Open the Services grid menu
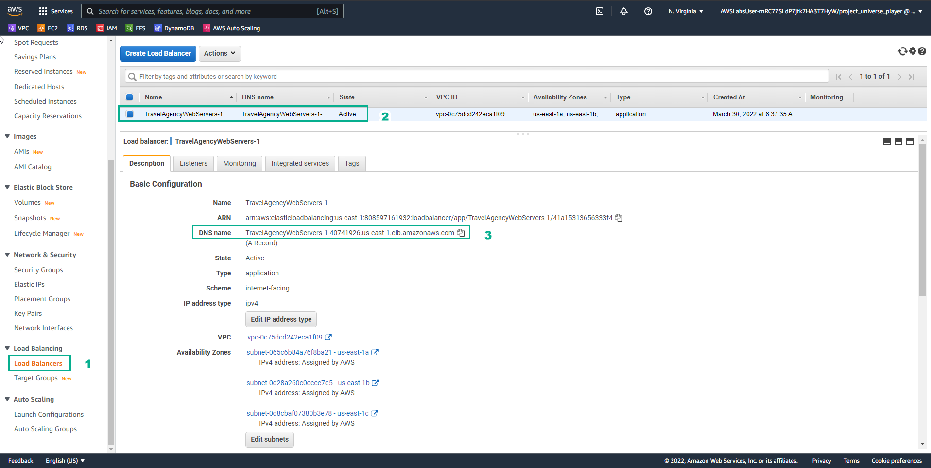Viewport: 931px width, 468px height. tap(56, 11)
